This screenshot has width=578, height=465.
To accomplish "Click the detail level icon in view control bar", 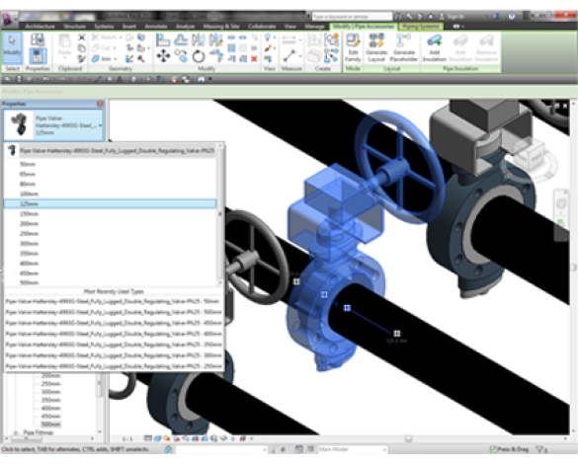I will coord(148,438).
